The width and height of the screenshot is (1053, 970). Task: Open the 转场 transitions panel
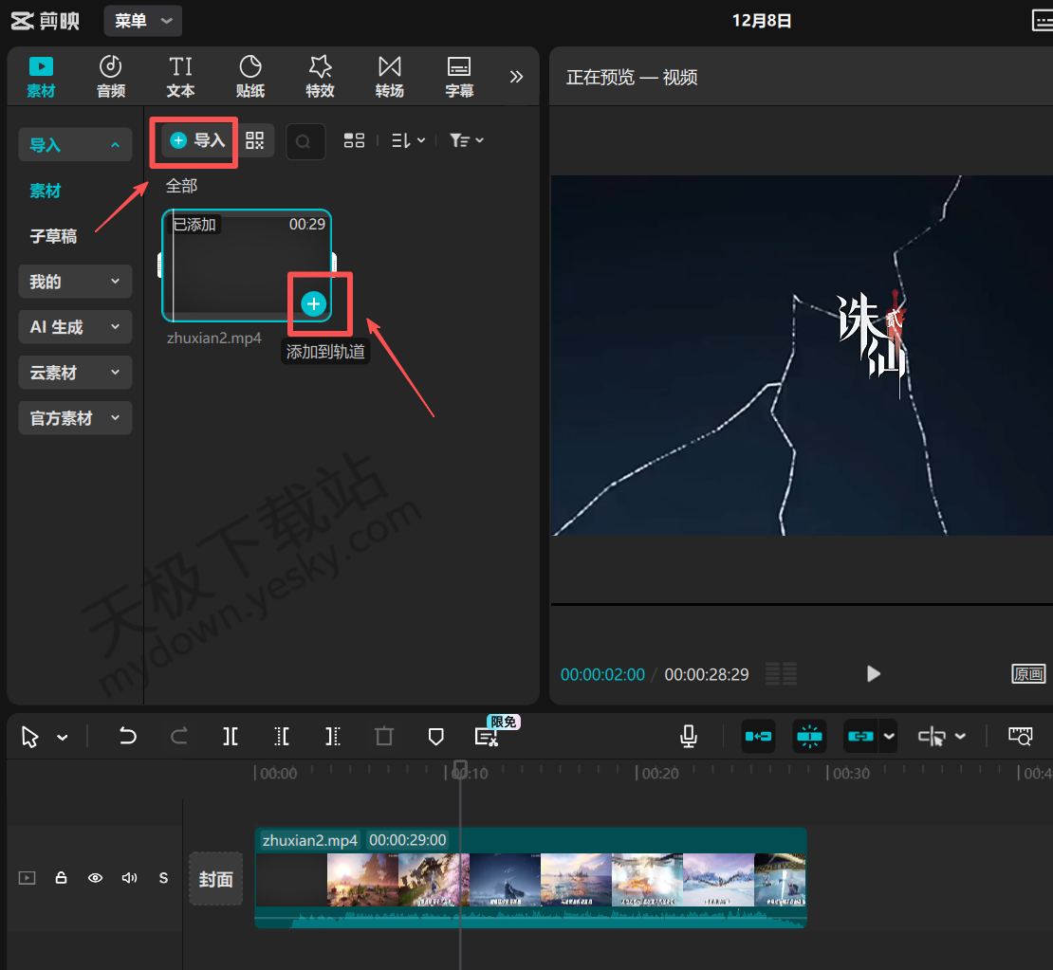click(389, 76)
